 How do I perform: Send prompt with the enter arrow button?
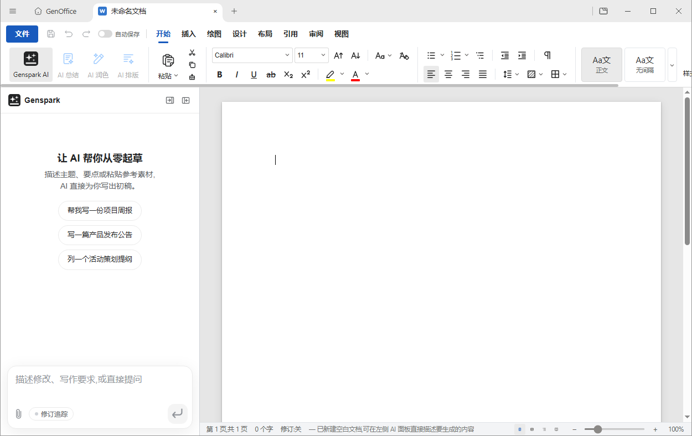pyautogui.click(x=177, y=413)
